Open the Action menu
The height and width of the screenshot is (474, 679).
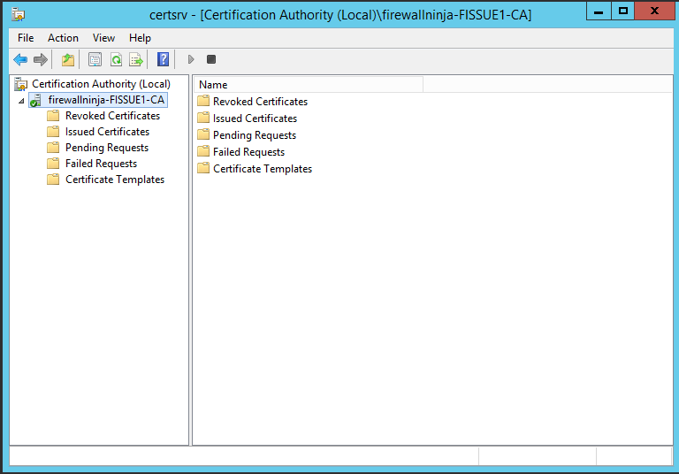pyautogui.click(x=63, y=38)
